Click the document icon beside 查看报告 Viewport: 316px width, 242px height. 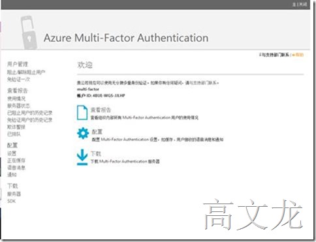click(x=82, y=113)
